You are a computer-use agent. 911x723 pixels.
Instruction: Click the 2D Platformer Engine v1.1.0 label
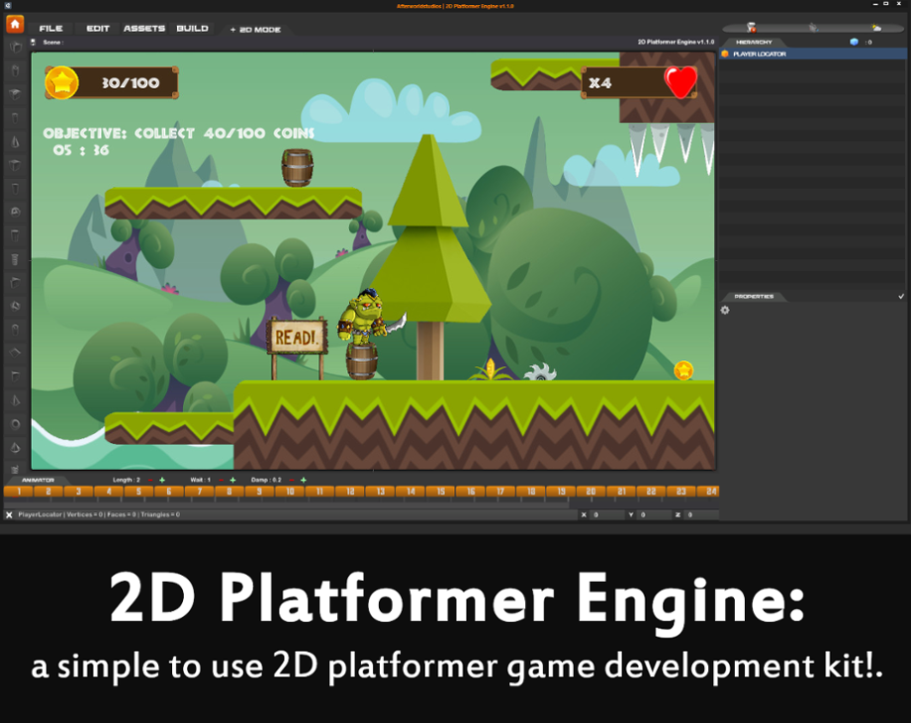676,42
